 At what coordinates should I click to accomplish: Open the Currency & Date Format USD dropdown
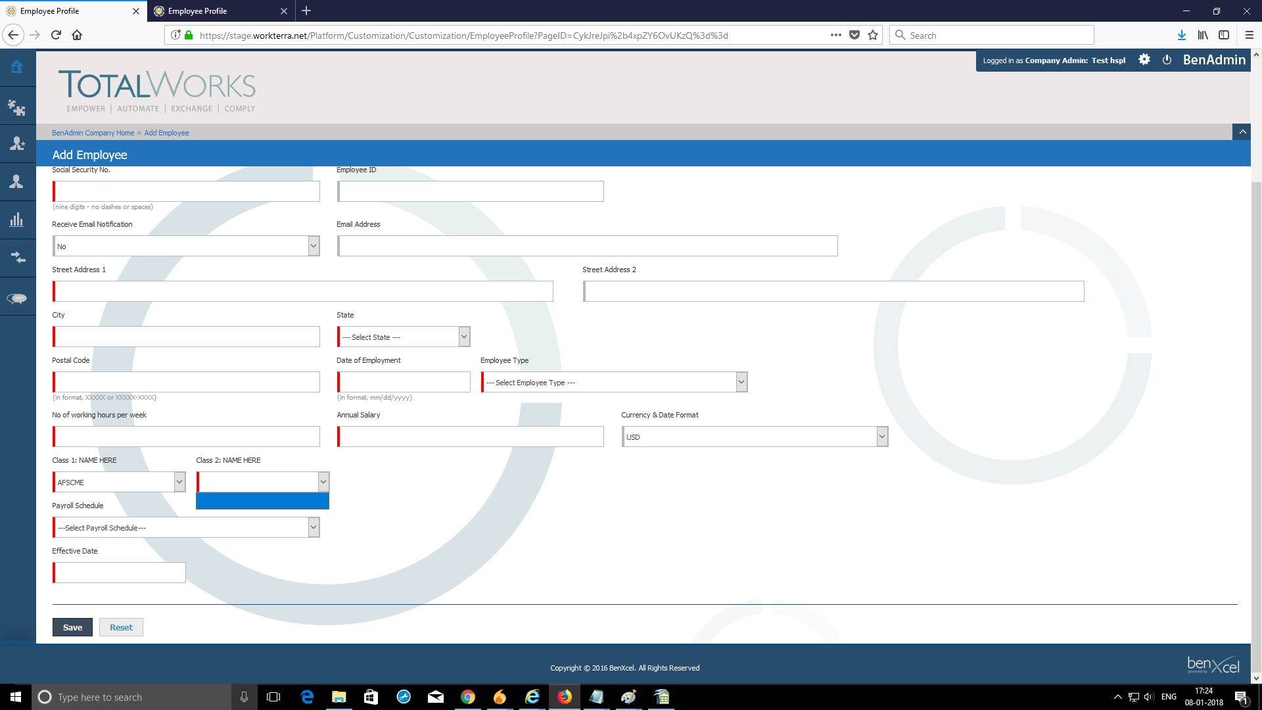pos(755,437)
